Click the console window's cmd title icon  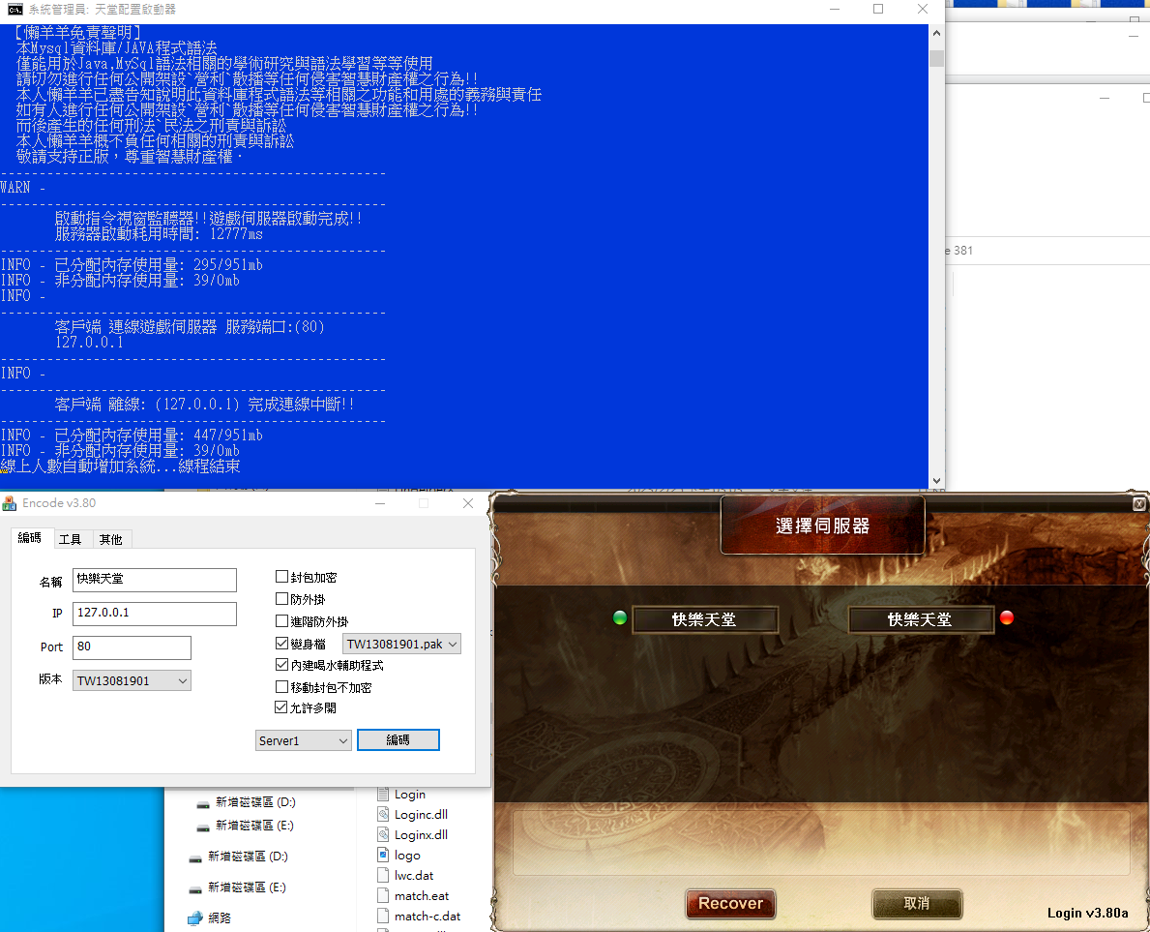(15, 10)
